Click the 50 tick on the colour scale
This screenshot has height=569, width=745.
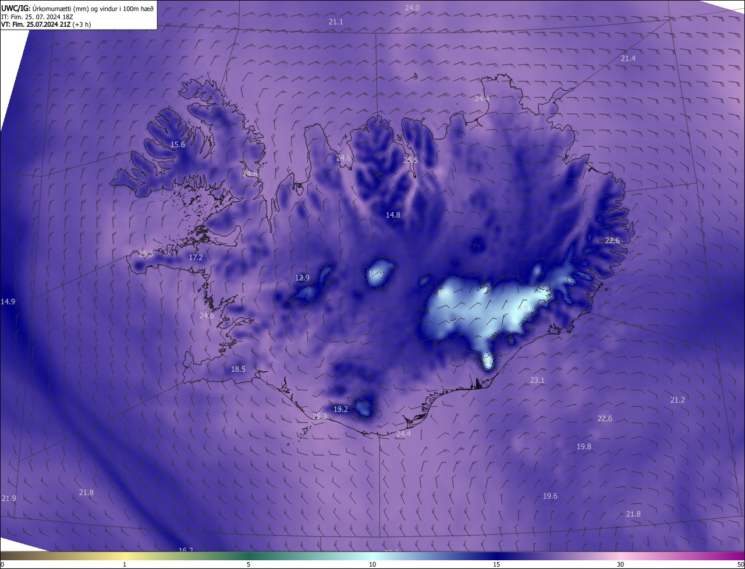[x=740, y=564]
